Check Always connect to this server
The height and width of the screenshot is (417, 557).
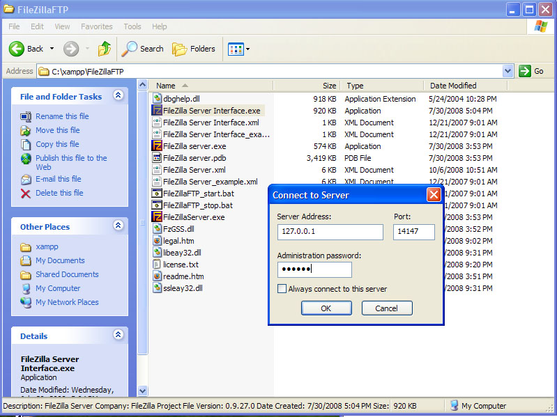click(x=282, y=289)
